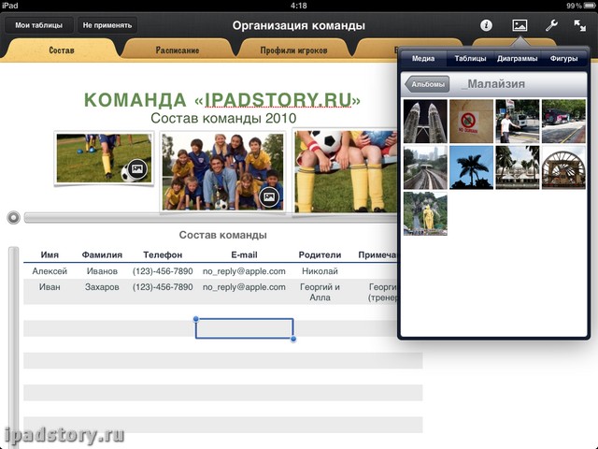Image resolution: width=598 pixels, height=449 pixels.
Task: Return to Альбомы albums list
Action: 427,84
